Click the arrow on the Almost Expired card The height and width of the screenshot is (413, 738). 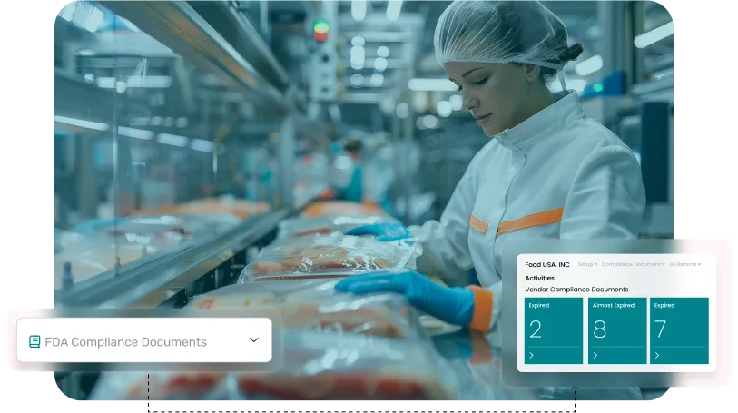pyautogui.click(x=595, y=356)
